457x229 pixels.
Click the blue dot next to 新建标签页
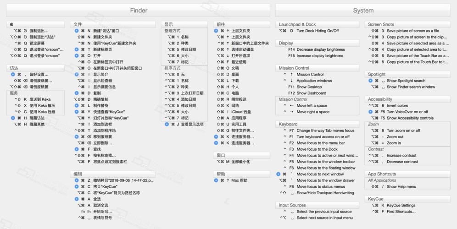pyautogui.click(x=76, y=49)
